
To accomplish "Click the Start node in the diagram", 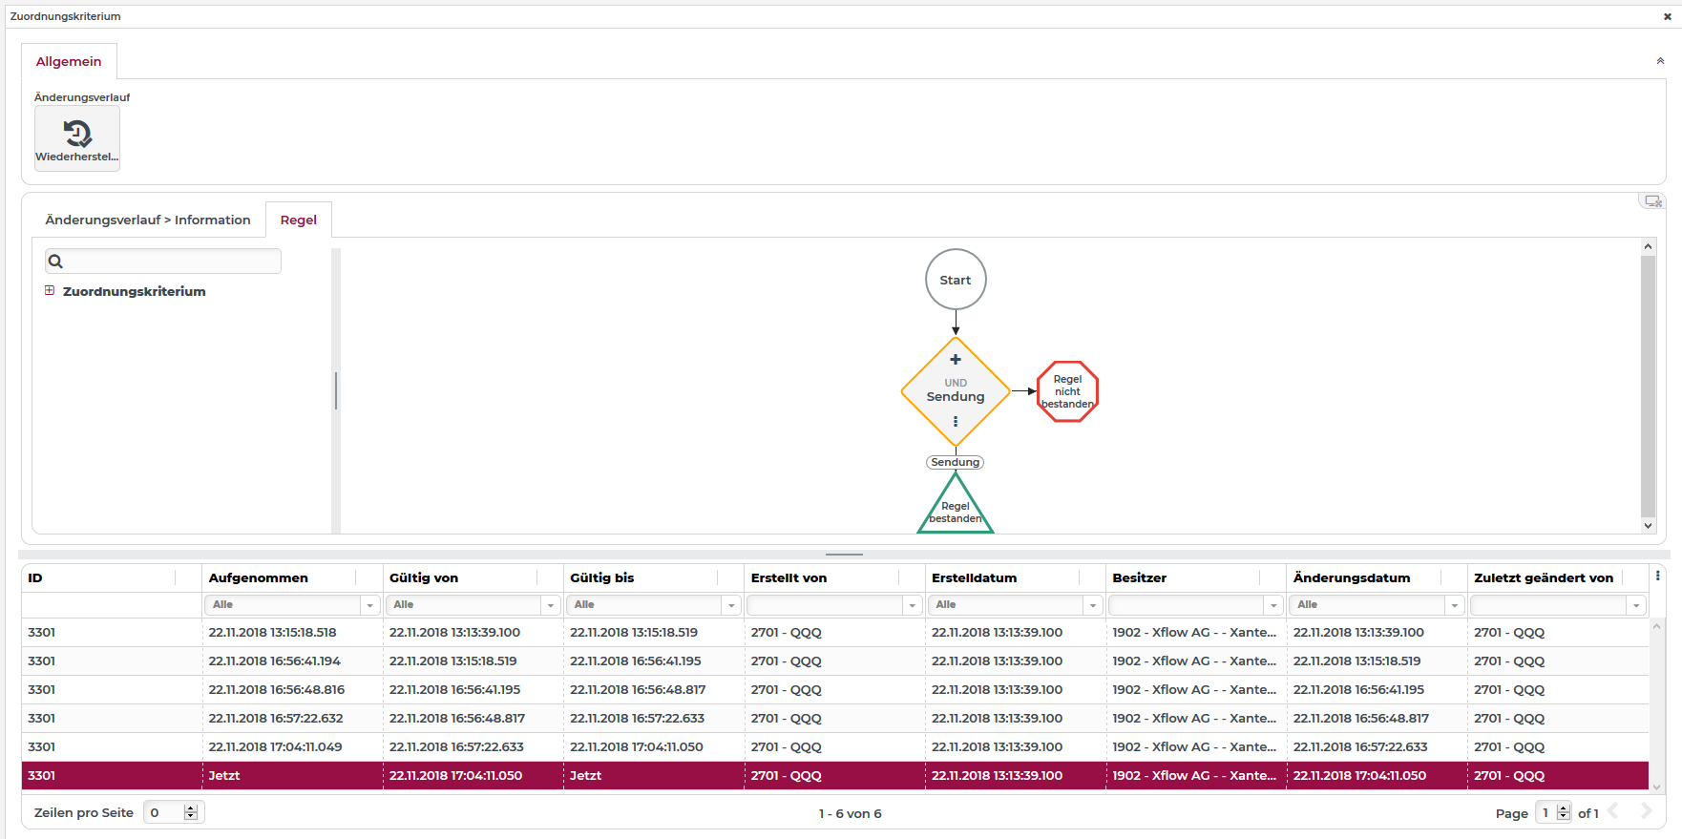I will (x=955, y=280).
